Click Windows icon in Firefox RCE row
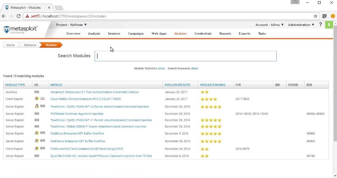The height and width of the screenshot is (178, 337). (x=37, y=148)
